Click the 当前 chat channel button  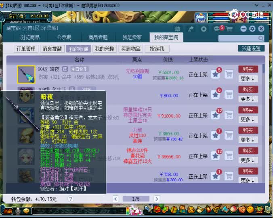click(x=8, y=211)
